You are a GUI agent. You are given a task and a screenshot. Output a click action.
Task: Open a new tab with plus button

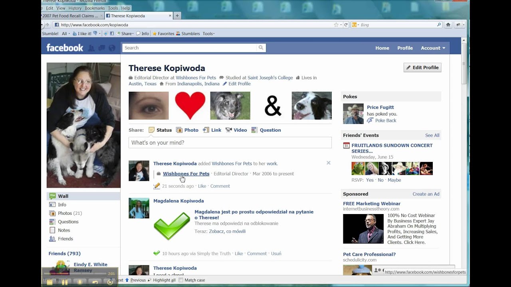click(177, 16)
